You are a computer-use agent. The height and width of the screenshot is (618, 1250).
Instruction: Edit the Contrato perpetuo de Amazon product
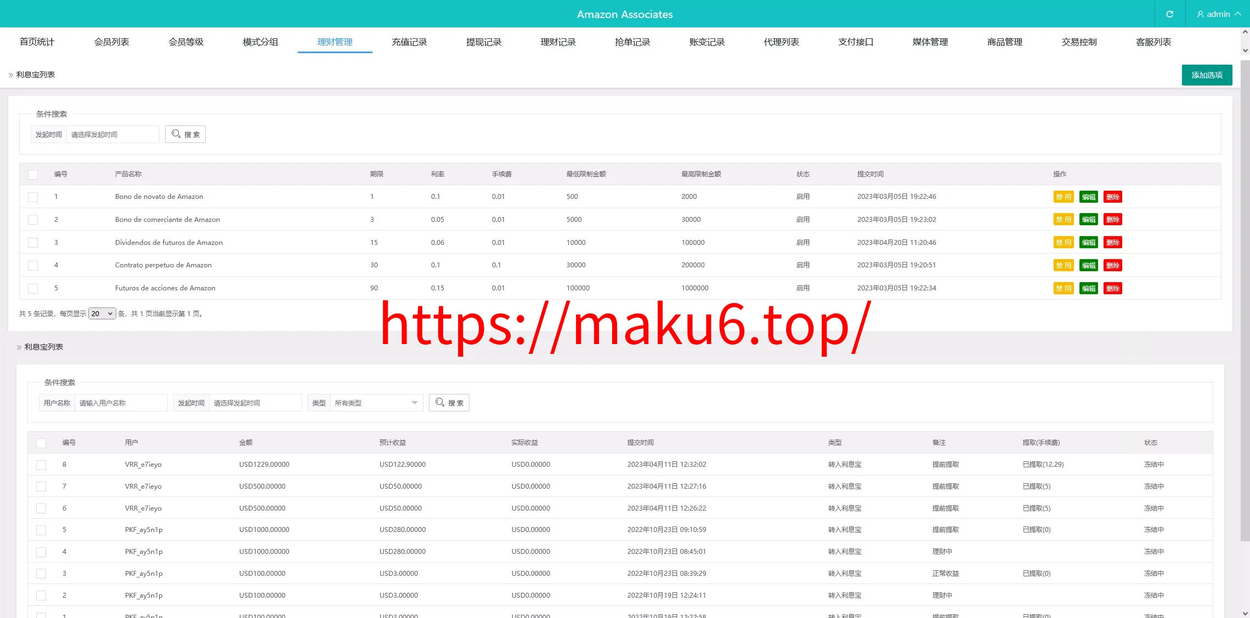pyautogui.click(x=1089, y=265)
